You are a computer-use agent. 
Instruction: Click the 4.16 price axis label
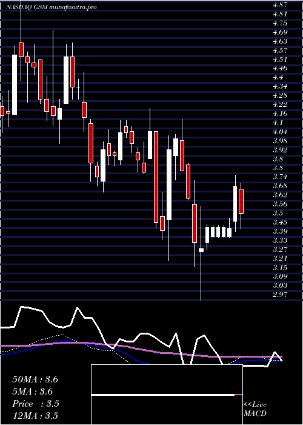[x=280, y=114]
